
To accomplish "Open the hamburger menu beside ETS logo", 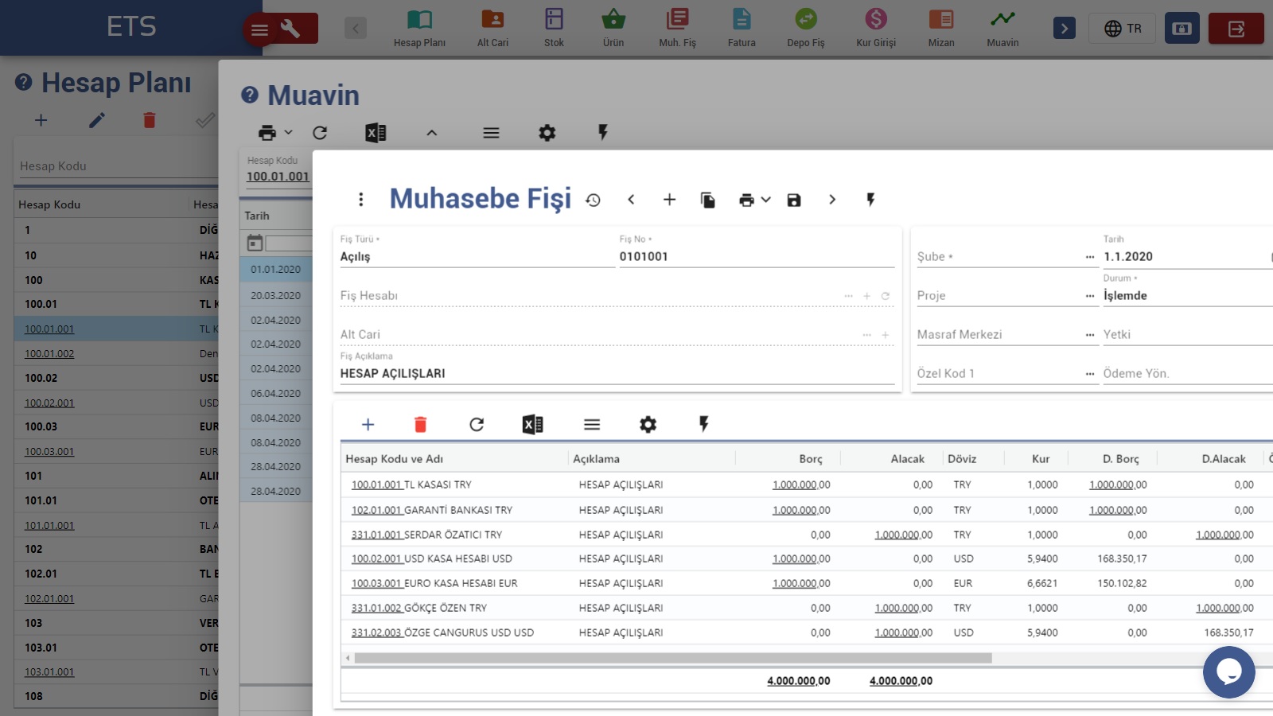I will (259, 30).
